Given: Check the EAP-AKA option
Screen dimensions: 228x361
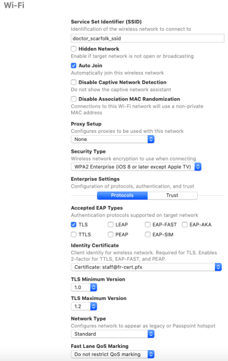Looking at the screenshot, I should click(185, 225).
